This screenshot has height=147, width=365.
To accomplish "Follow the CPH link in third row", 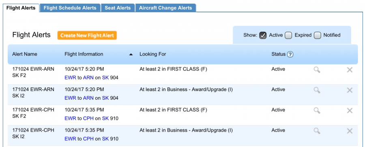I will [x=88, y=118].
